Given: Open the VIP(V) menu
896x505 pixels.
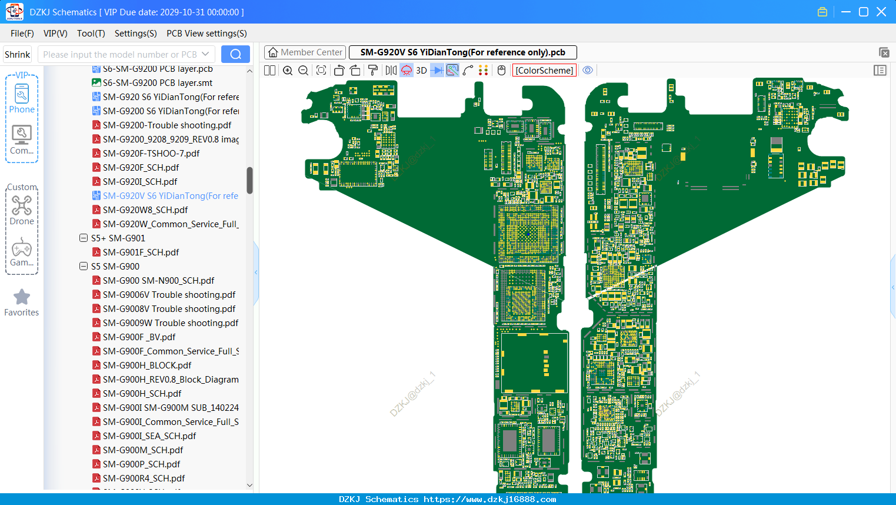Looking at the screenshot, I should click(55, 34).
